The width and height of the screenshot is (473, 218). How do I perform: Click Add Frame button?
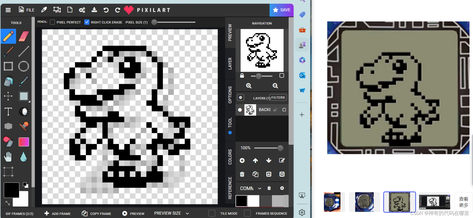57,213
